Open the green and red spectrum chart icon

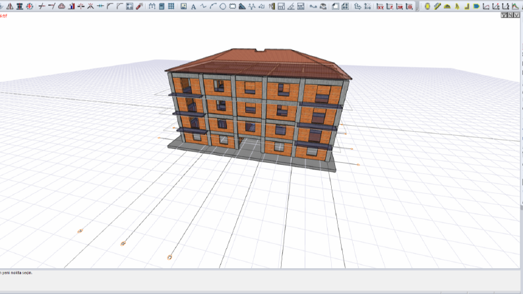pos(515,6)
